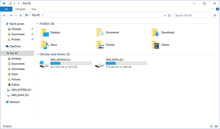Open Customize Quick Access Toolbar dropdown
220x129 pixels.
(18, 4)
